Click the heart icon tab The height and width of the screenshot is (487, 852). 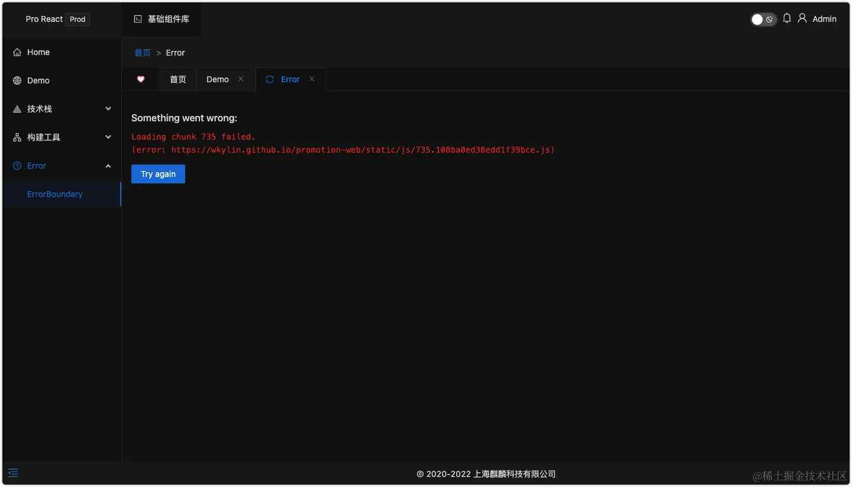(141, 79)
